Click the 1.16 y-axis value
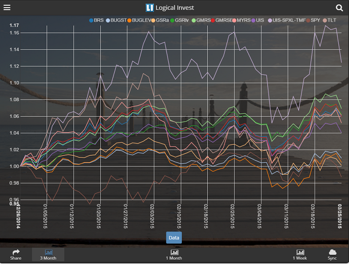Viewport: 349px width, 264px height. click(x=14, y=33)
